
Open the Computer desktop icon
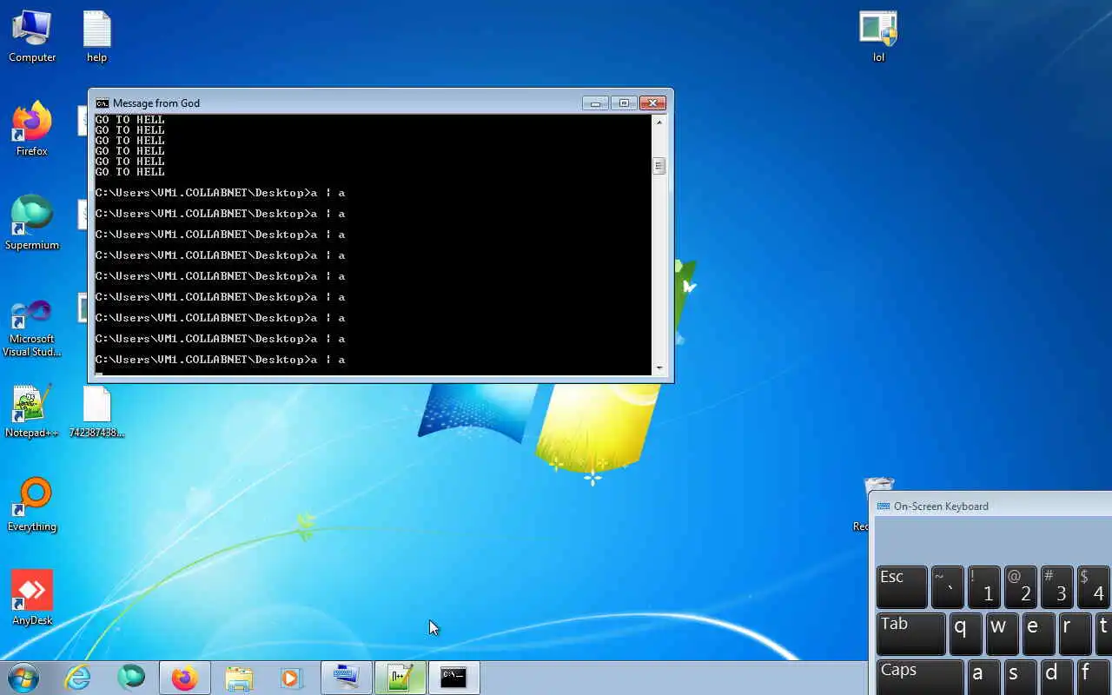click(x=32, y=37)
